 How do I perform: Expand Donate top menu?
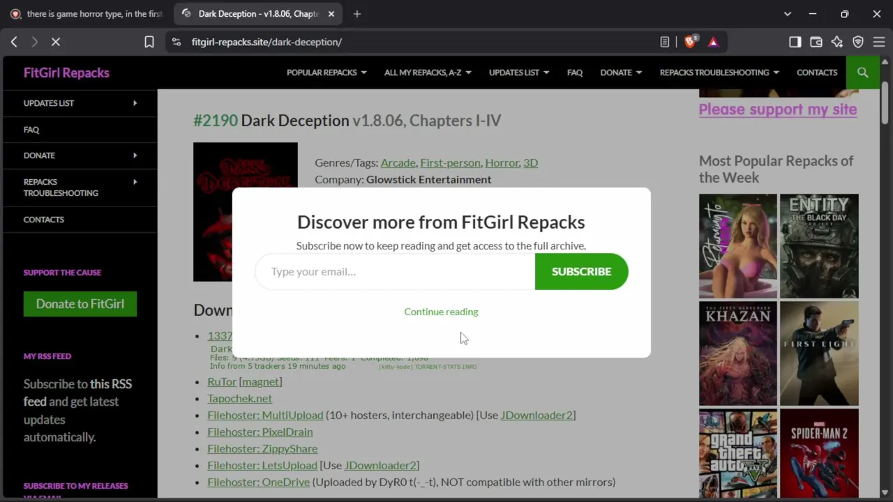[621, 73]
